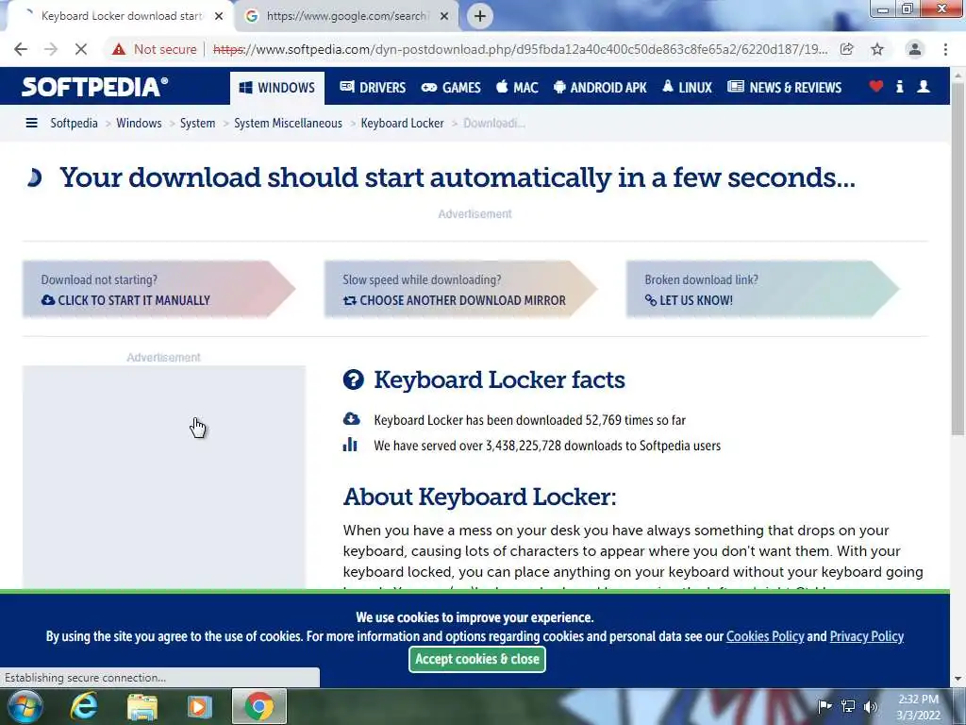The width and height of the screenshot is (966, 725).
Task: Click the user account icon in Softpedia header
Action: click(924, 86)
